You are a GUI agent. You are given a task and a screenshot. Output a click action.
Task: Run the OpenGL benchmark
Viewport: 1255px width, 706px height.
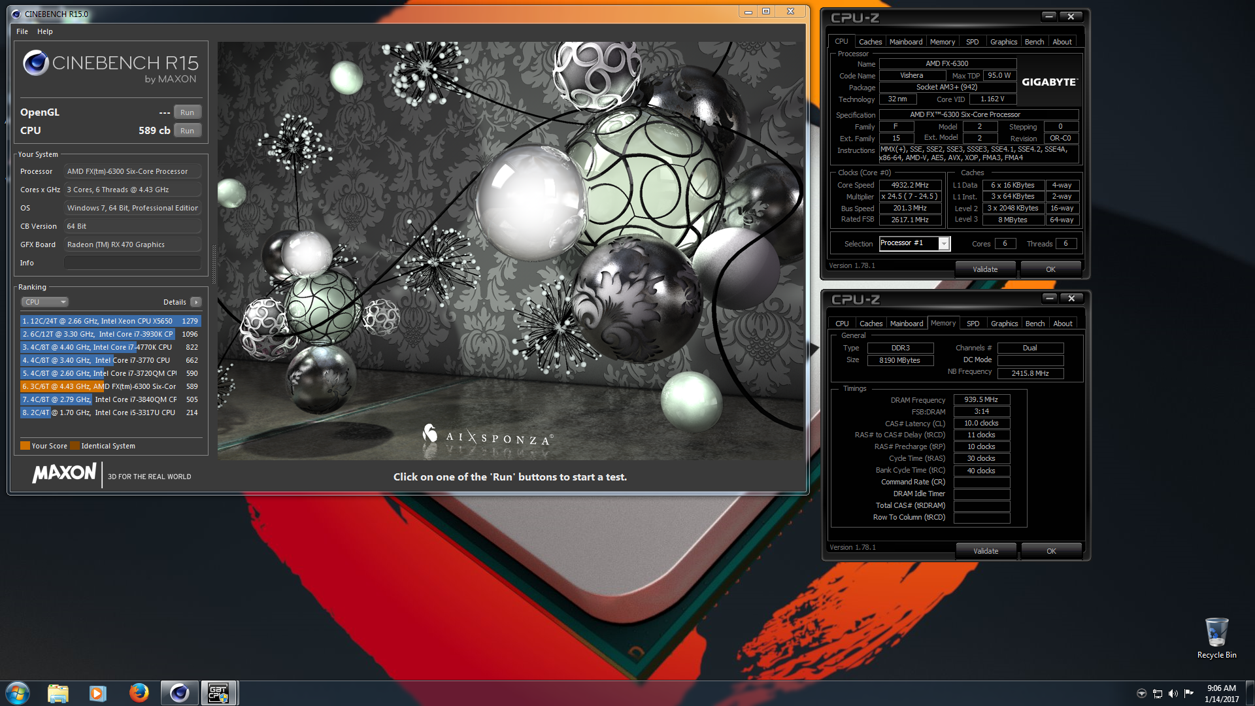pos(187,112)
